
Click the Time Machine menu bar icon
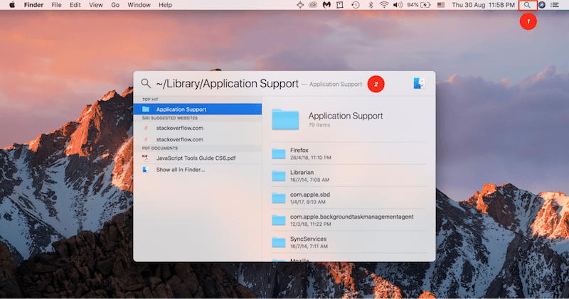(356, 5)
